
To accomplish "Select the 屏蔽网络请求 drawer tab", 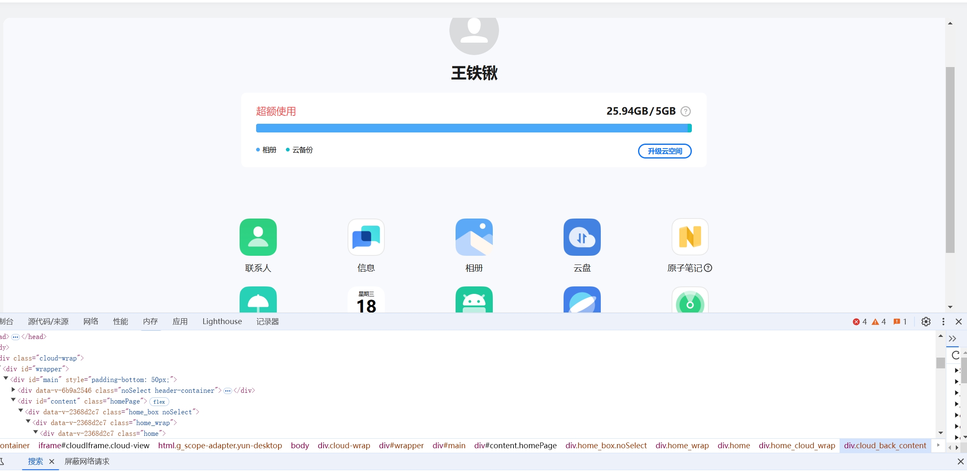I will click(87, 461).
